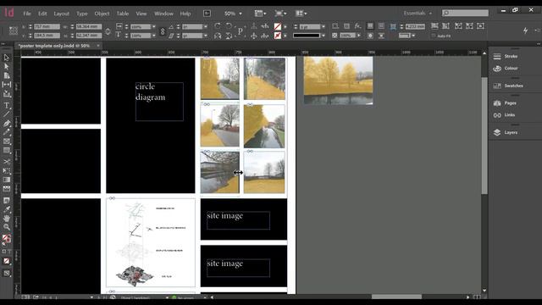Open the Layers panel
This screenshot has width=542, height=305.
(x=511, y=132)
